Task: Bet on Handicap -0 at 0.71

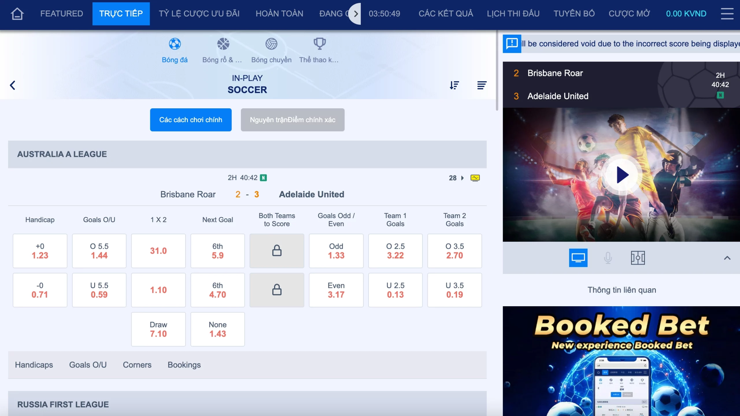Action: tap(40, 290)
